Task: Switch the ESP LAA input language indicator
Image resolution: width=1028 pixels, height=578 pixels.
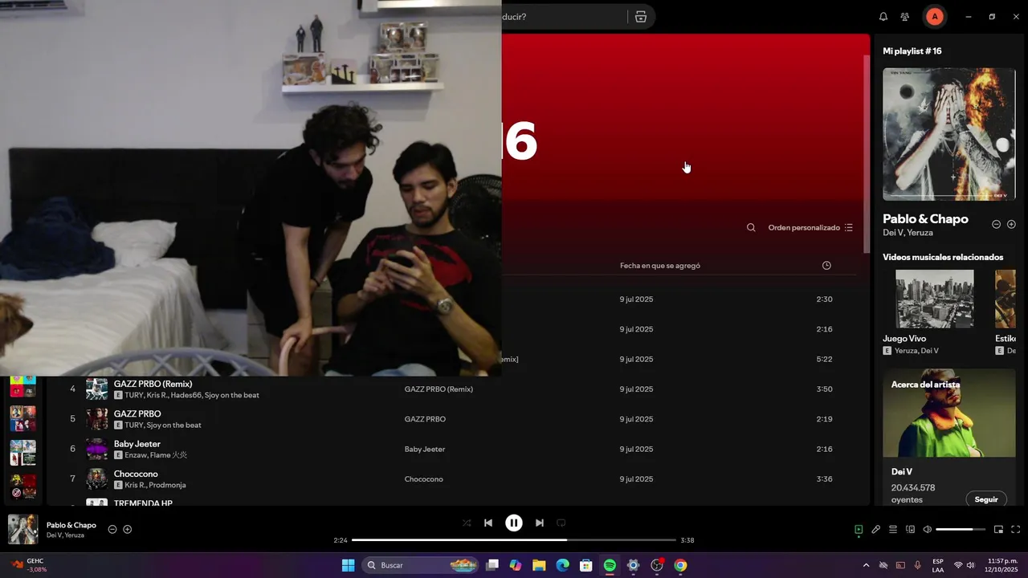Action: click(938, 565)
